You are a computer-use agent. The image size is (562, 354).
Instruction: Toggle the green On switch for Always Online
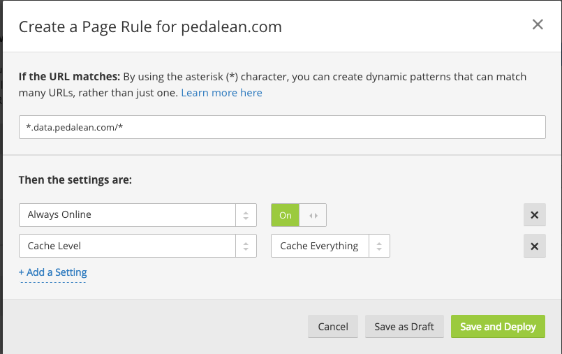point(286,215)
